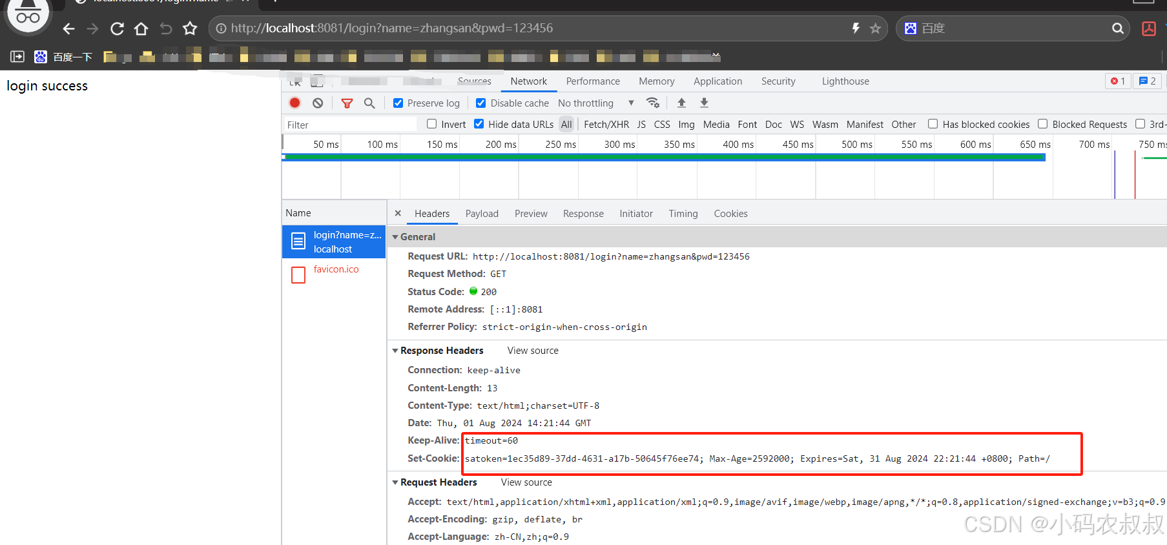Click the export HAR download arrow

click(704, 103)
